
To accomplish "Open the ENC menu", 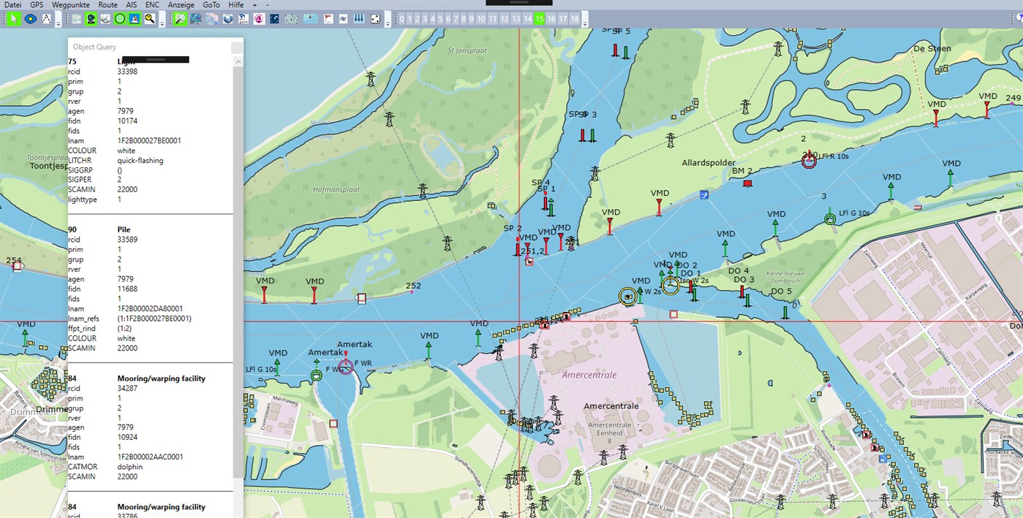I will tap(152, 4).
